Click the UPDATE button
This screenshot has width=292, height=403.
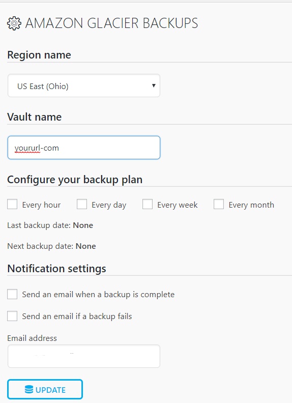45,389
